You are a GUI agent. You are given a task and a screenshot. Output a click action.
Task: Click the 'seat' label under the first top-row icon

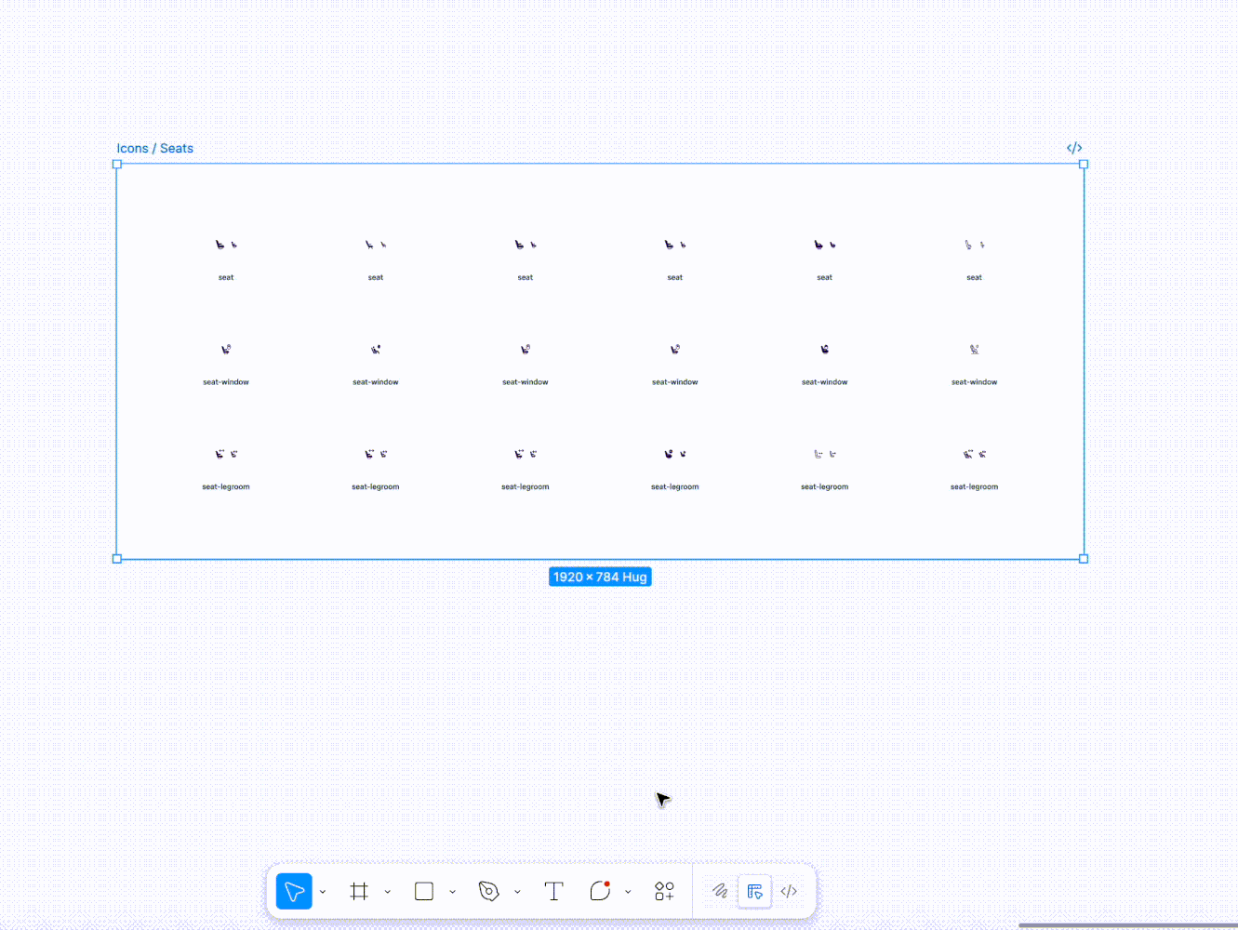[226, 277]
